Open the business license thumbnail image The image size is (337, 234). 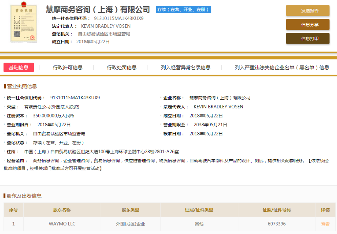click(24, 22)
